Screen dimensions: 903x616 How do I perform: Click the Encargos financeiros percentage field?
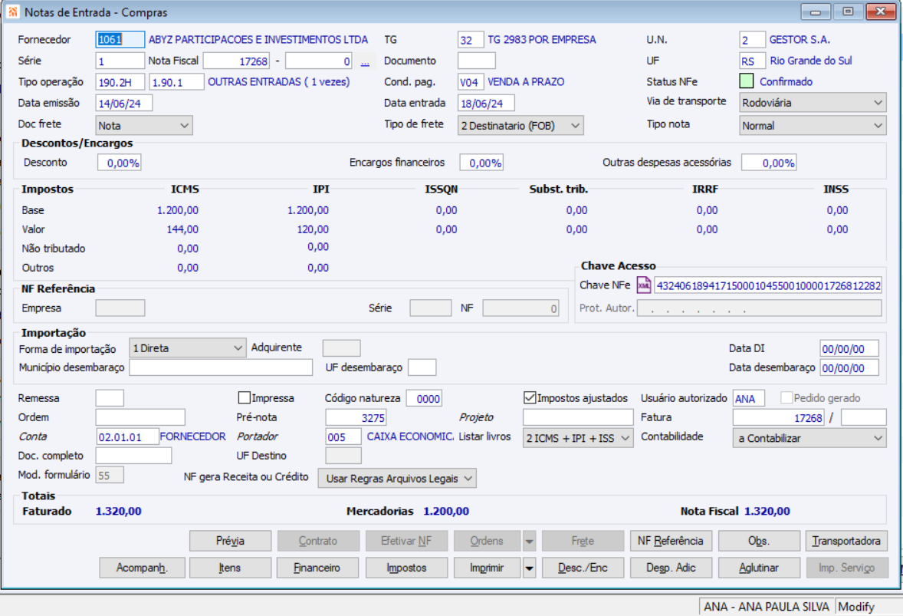pyautogui.click(x=481, y=163)
